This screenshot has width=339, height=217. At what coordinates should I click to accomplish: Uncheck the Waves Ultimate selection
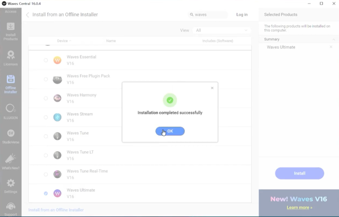46,194
